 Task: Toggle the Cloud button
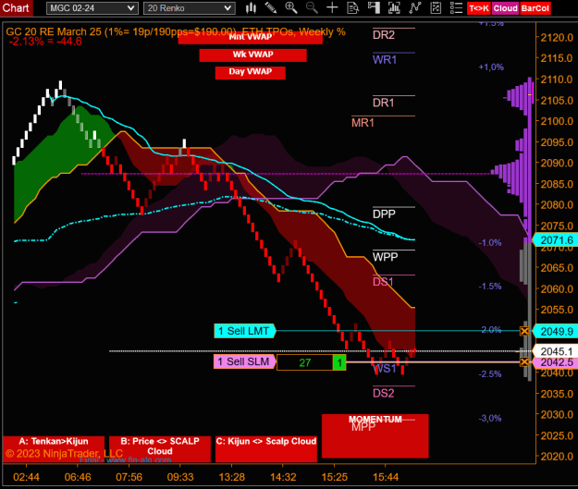[x=505, y=8]
